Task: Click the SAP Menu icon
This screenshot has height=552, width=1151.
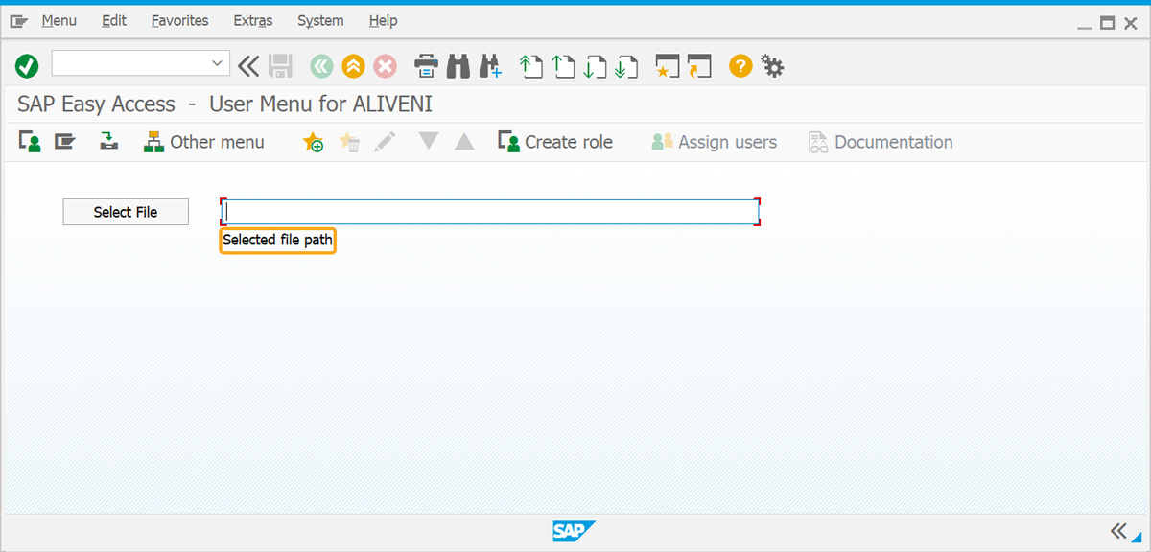Action: 64,142
